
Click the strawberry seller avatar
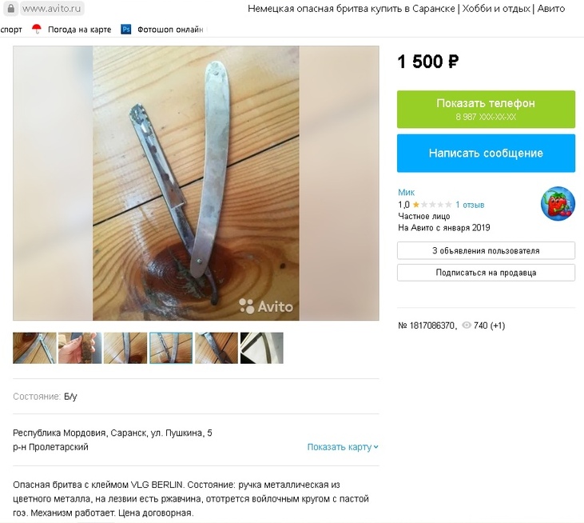point(558,204)
